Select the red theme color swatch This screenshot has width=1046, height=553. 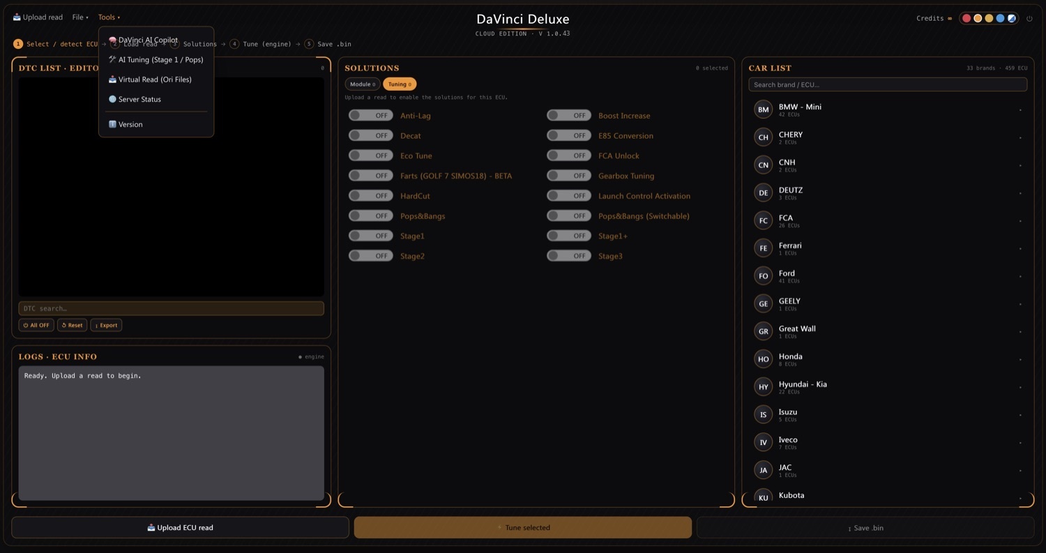tap(967, 19)
